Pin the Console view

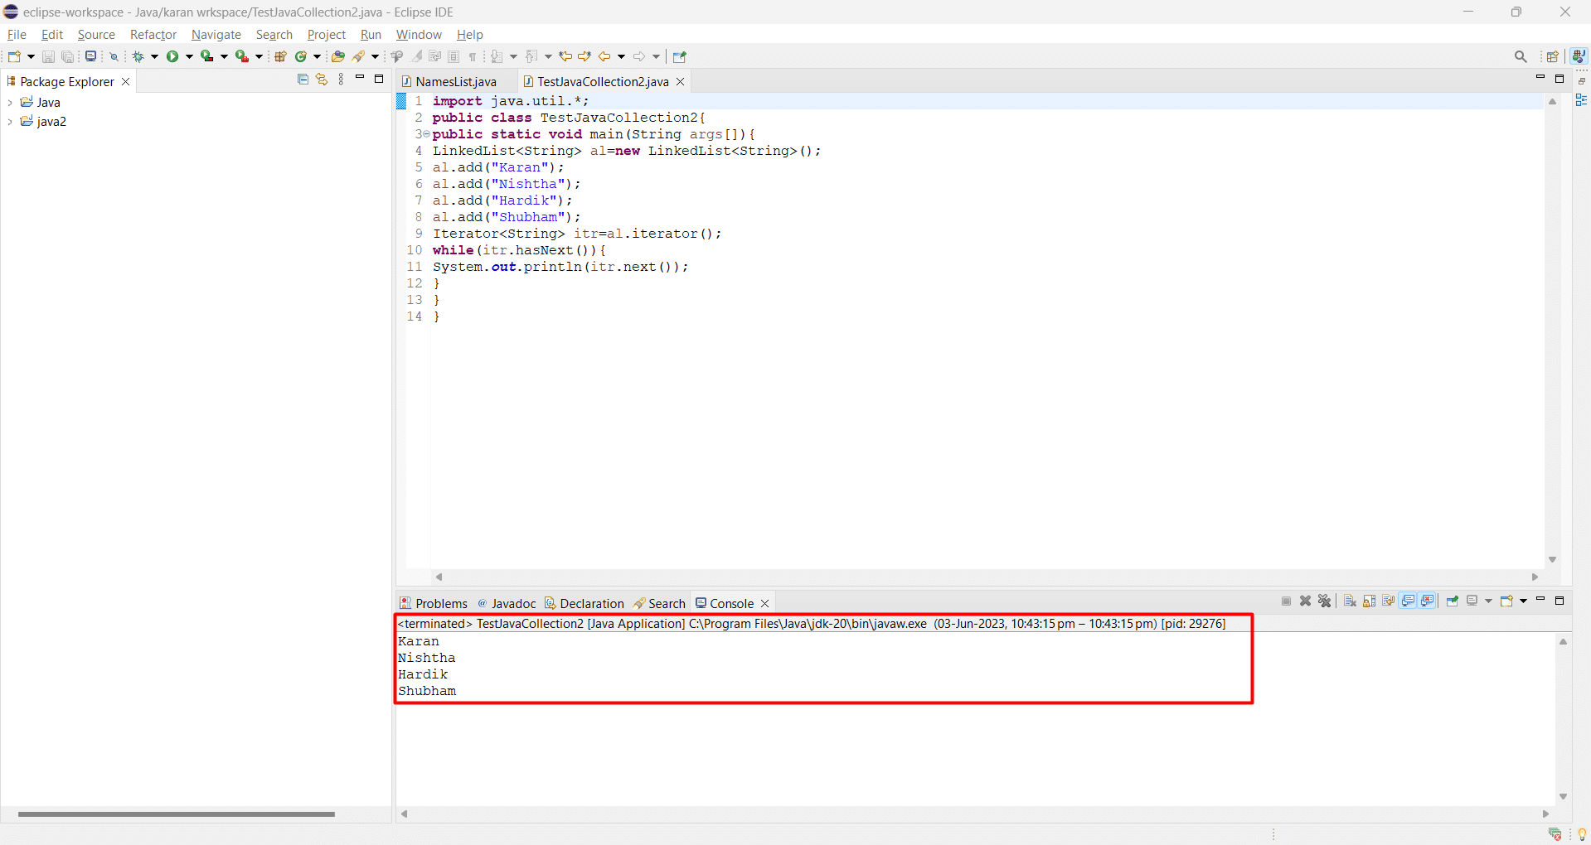[1453, 601]
